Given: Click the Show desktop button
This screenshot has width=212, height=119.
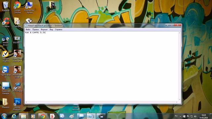Looking at the screenshot, I should (211, 116).
